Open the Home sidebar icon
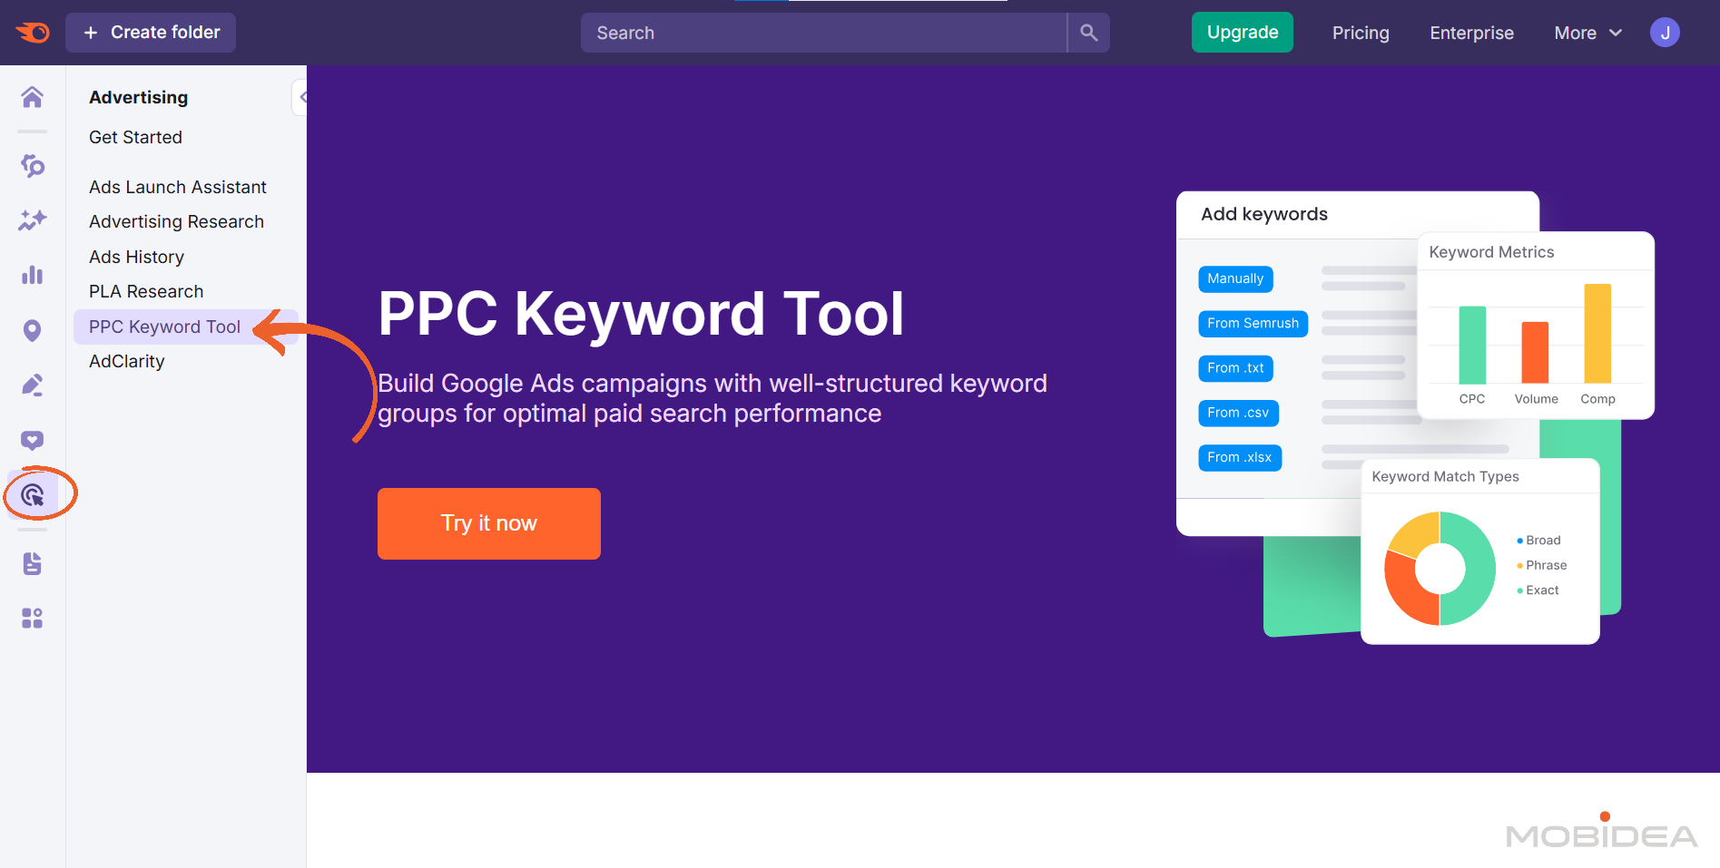Image resolution: width=1720 pixels, height=868 pixels. coord(33,97)
